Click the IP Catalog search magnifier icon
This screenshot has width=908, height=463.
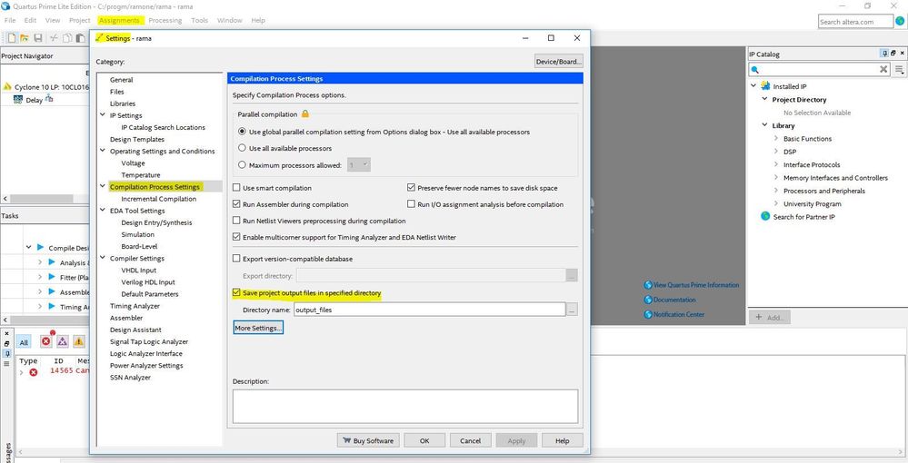(x=754, y=69)
